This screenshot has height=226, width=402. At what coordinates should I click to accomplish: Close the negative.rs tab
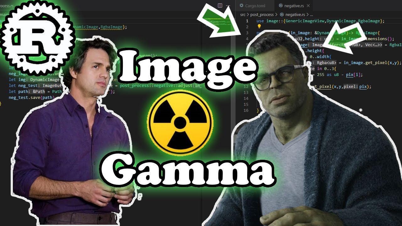[308, 6]
